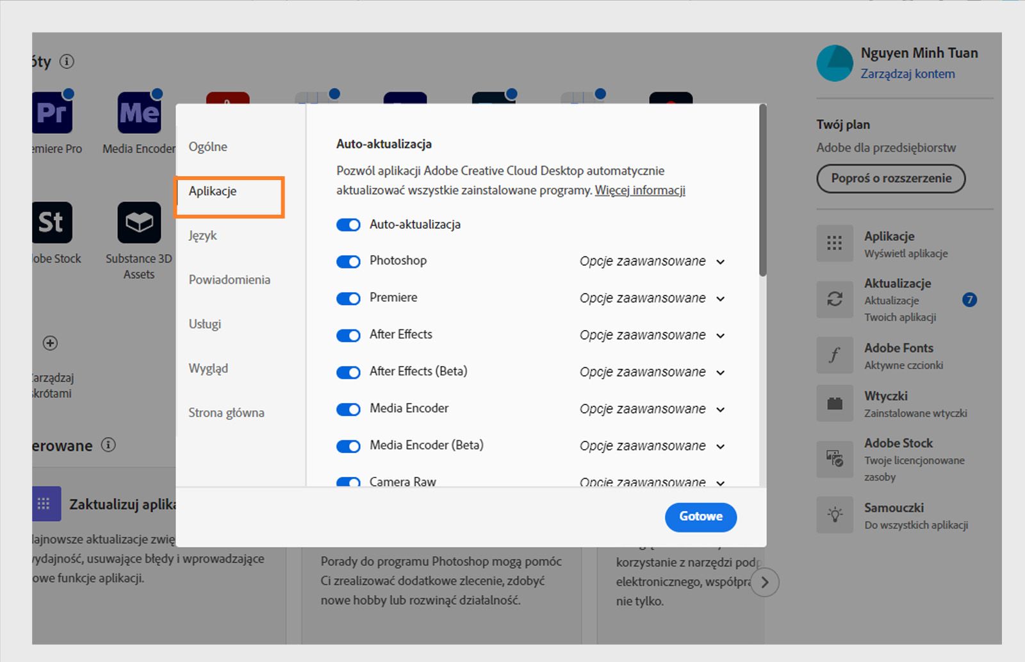Open the Więcej informacji link
This screenshot has height=662, width=1025.
639,190
